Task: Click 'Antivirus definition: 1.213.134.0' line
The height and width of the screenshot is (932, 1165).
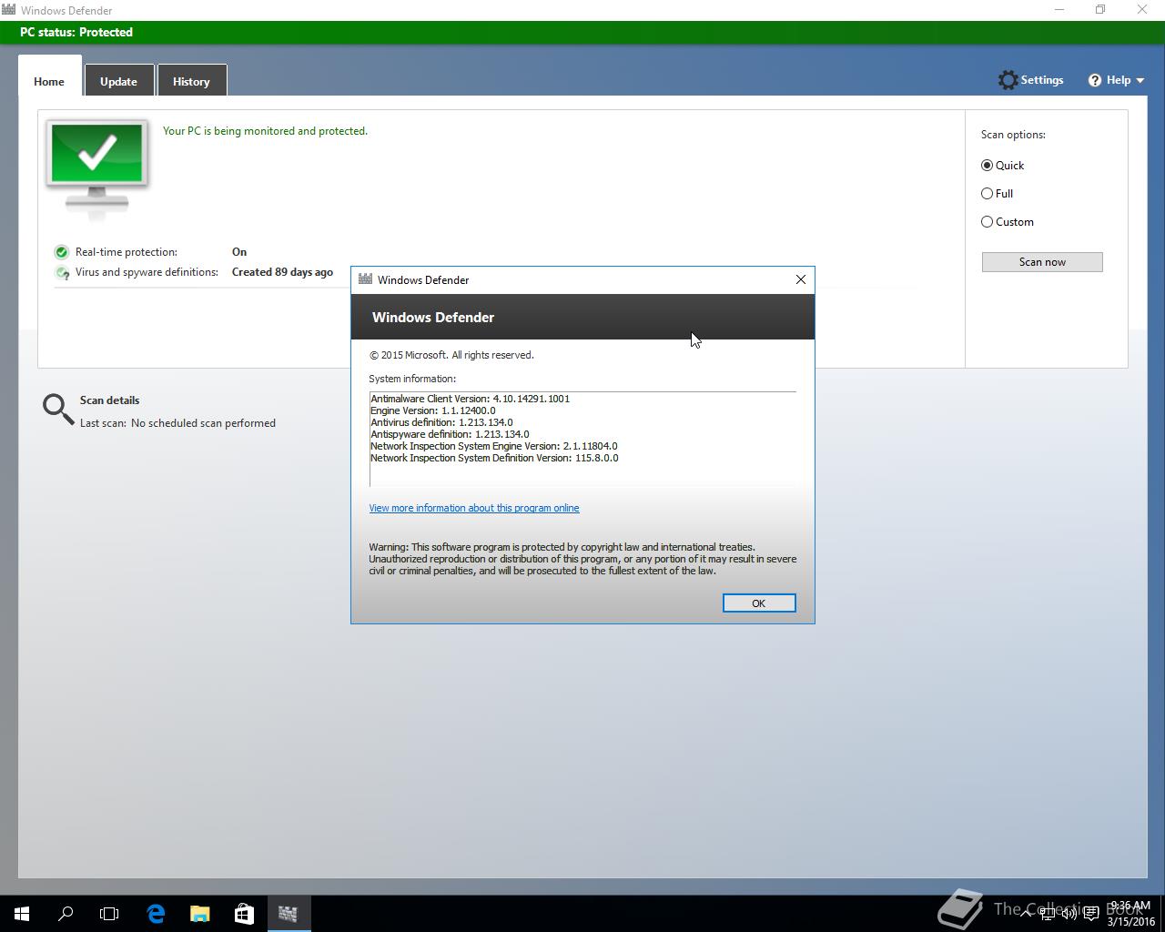Action: (441, 422)
